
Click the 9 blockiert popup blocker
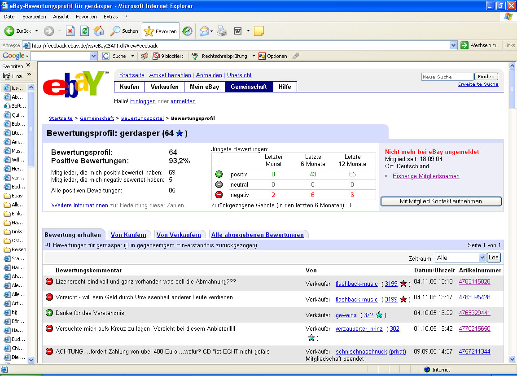[168, 56]
